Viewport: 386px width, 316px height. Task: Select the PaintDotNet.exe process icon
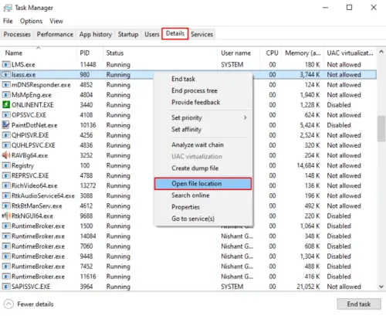tap(6, 125)
